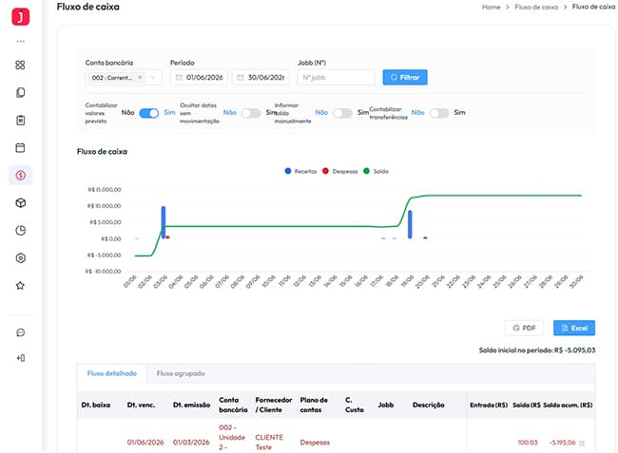Open the star favorites icon in sidebar
The width and height of the screenshot is (618, 453).
[x=20, y=285]
